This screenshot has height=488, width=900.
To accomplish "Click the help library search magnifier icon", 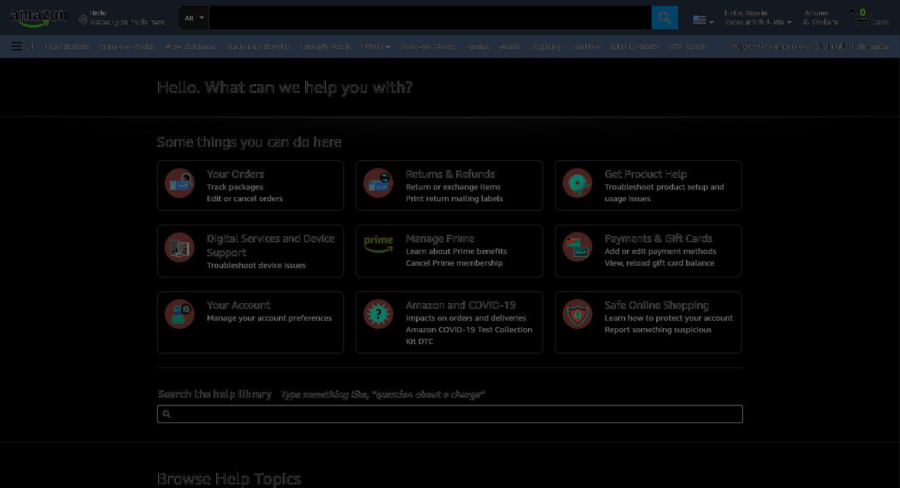I will [x=166, y=414].
